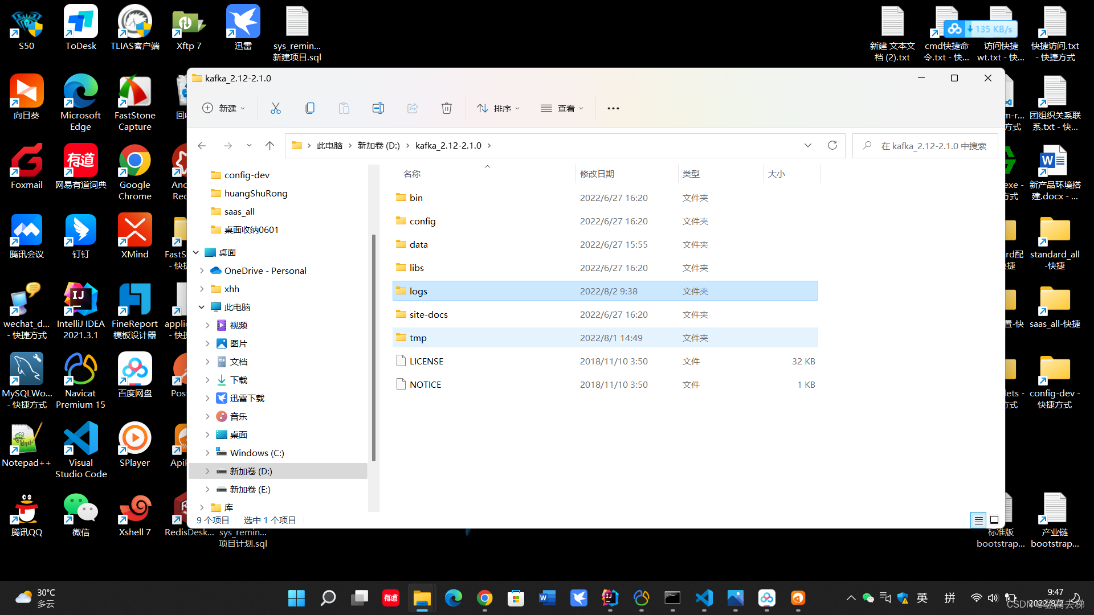
Task: Switch the 拼 input method indicator in the tray
Action: pos(950,598)
